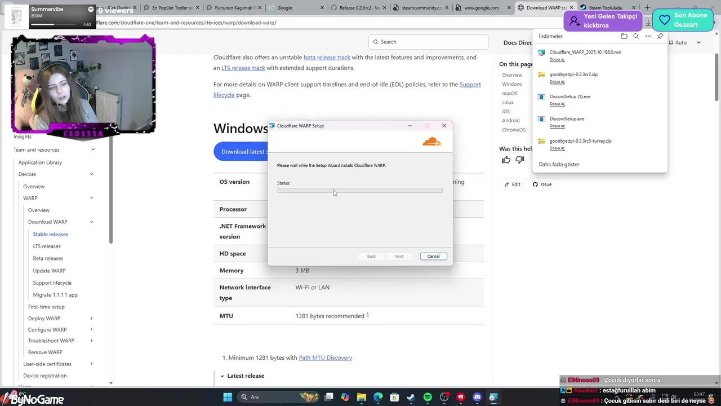The width and height of the screenshot is (721, 406).
Task: Switch to the www.google.com browser tab
Action: tap(482, 8)
